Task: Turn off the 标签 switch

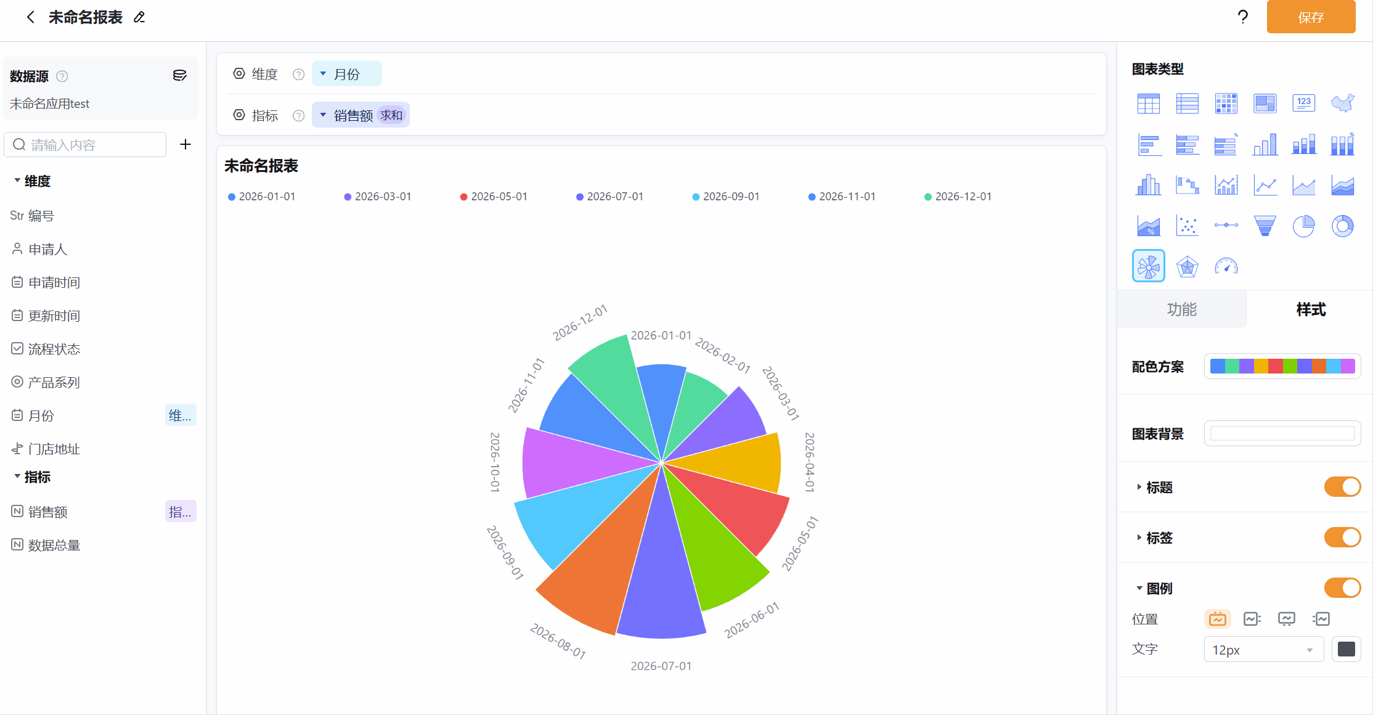Action: (x=1342, y=537)
